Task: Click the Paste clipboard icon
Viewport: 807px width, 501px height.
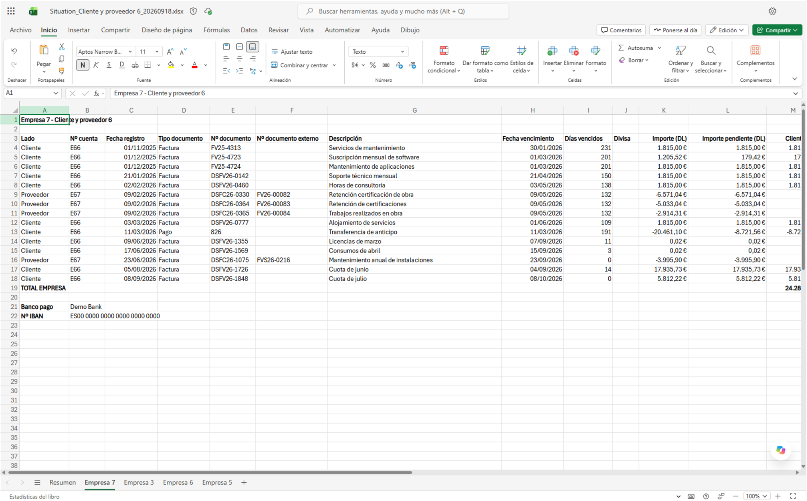Action: pyautogui.click(x=44, y=50)
